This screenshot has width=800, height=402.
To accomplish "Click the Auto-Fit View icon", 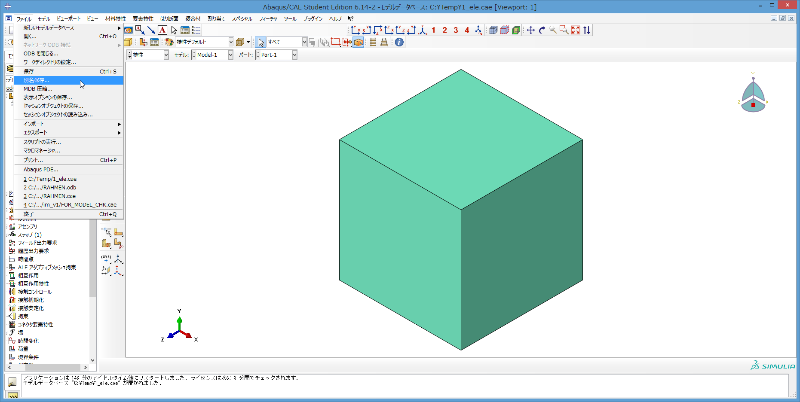I will (x=576, y=30).
